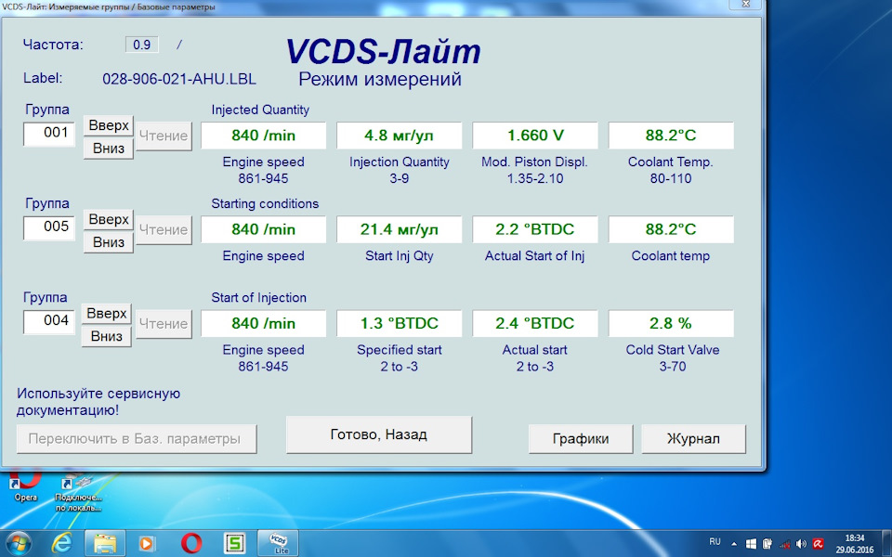Click the Cold Start Valve label
The image size is (892, 557).
point(673,350)
